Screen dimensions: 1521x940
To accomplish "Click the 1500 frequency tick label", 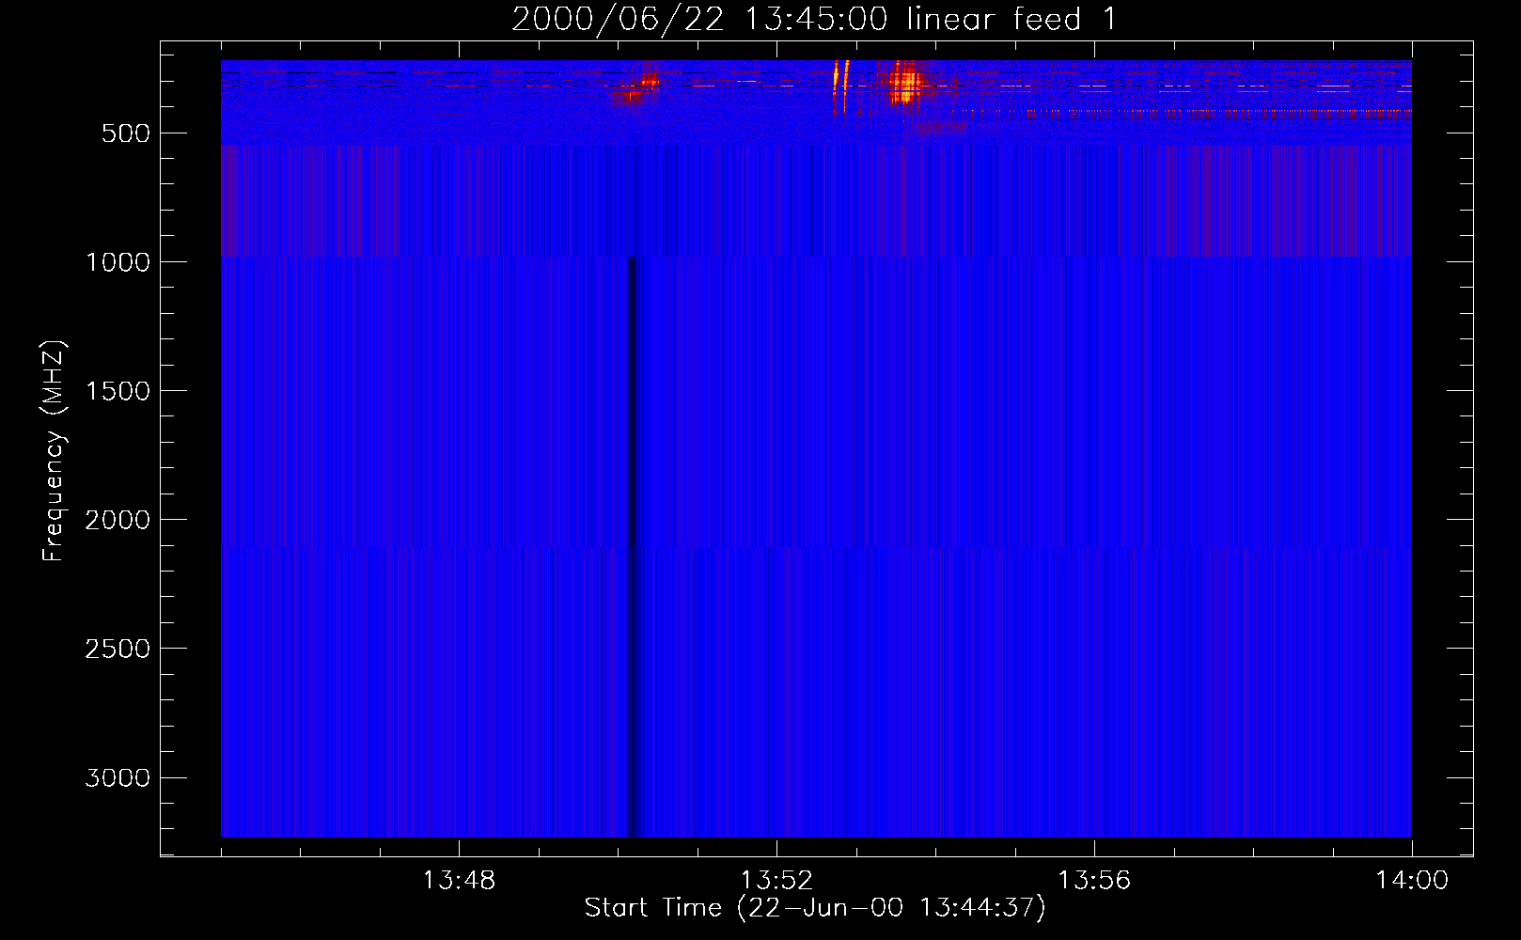I will [118, 391].
